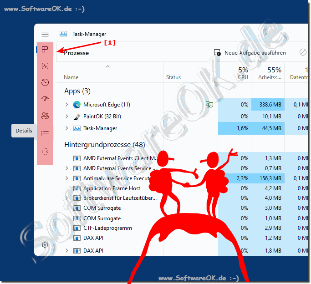Expand Antimalware Service Executable entry
311x284 pixels.
tap(67, 178)
